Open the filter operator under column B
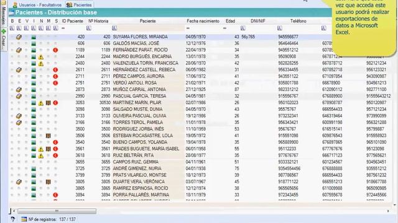Screen dimensions: 398x223 [12, 28]
